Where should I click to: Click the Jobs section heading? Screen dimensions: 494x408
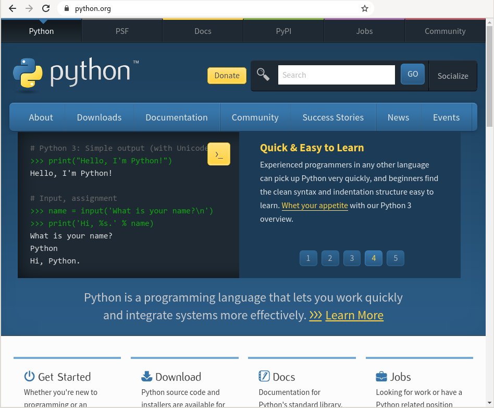400,377
